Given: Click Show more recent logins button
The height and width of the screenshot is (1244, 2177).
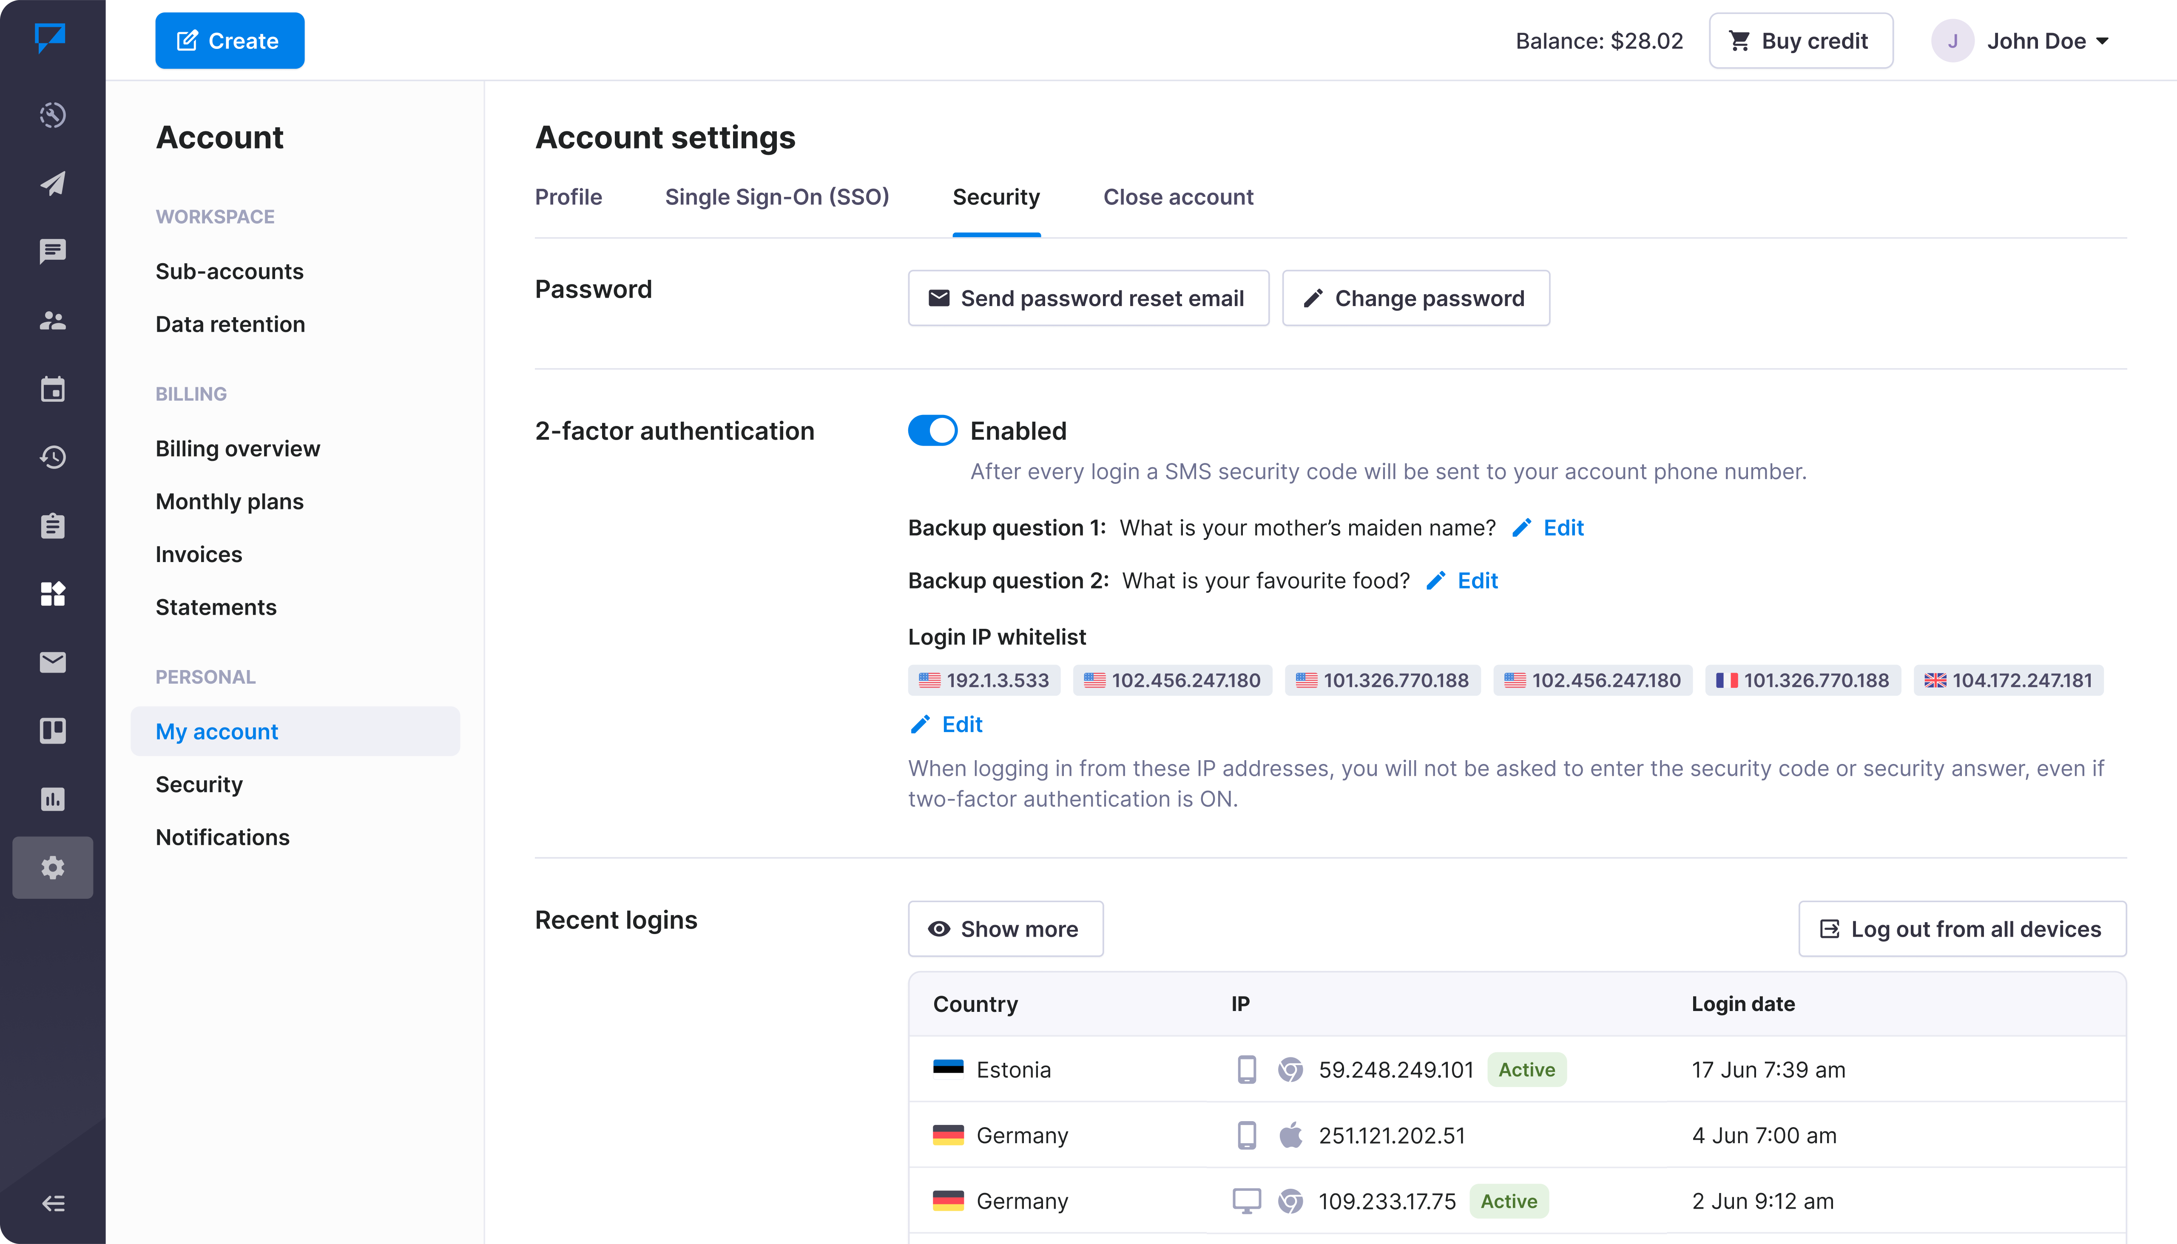Looking at the screenshot, I should point(1006,929).
